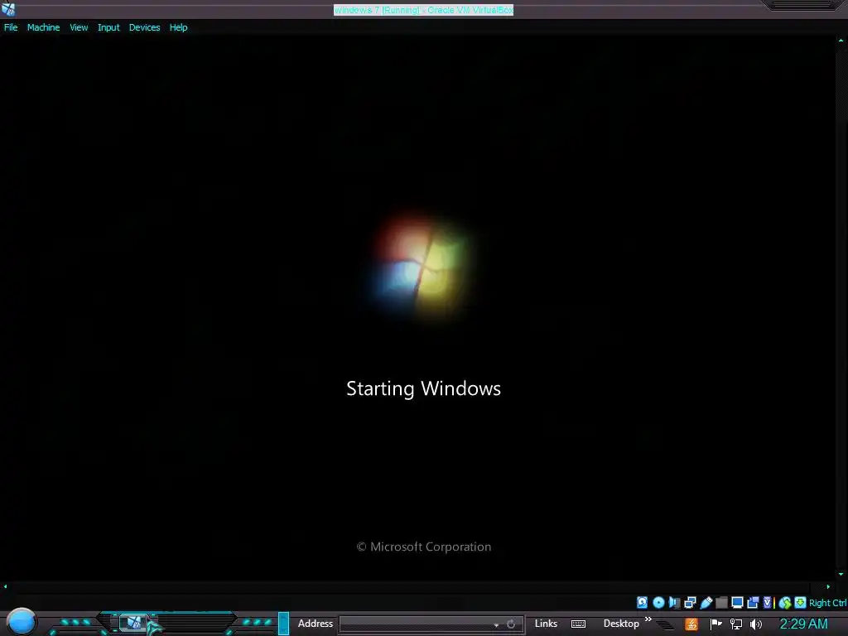Open the File menu
Image resolution: width=848 pixels, height=636 pixels.
(x=11, y=27)
